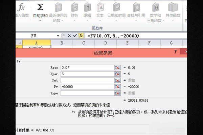Open the Name Box dropdown arrow
Image resolution: width=203 pixels, height=135 pixels.
point(58,36)
